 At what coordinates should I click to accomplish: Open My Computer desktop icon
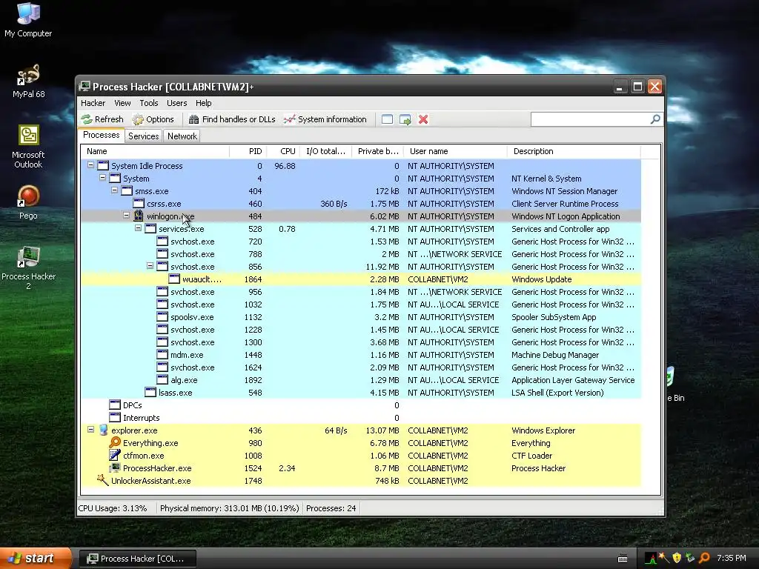point(28,19)
